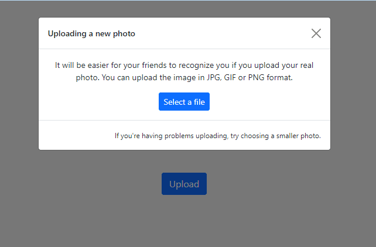Click the word 'Upload' on the blue button
376x247 pixels.
click(184, 184)
